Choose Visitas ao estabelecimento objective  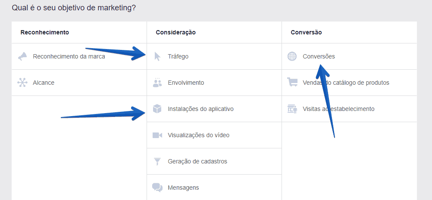[349, 109]
